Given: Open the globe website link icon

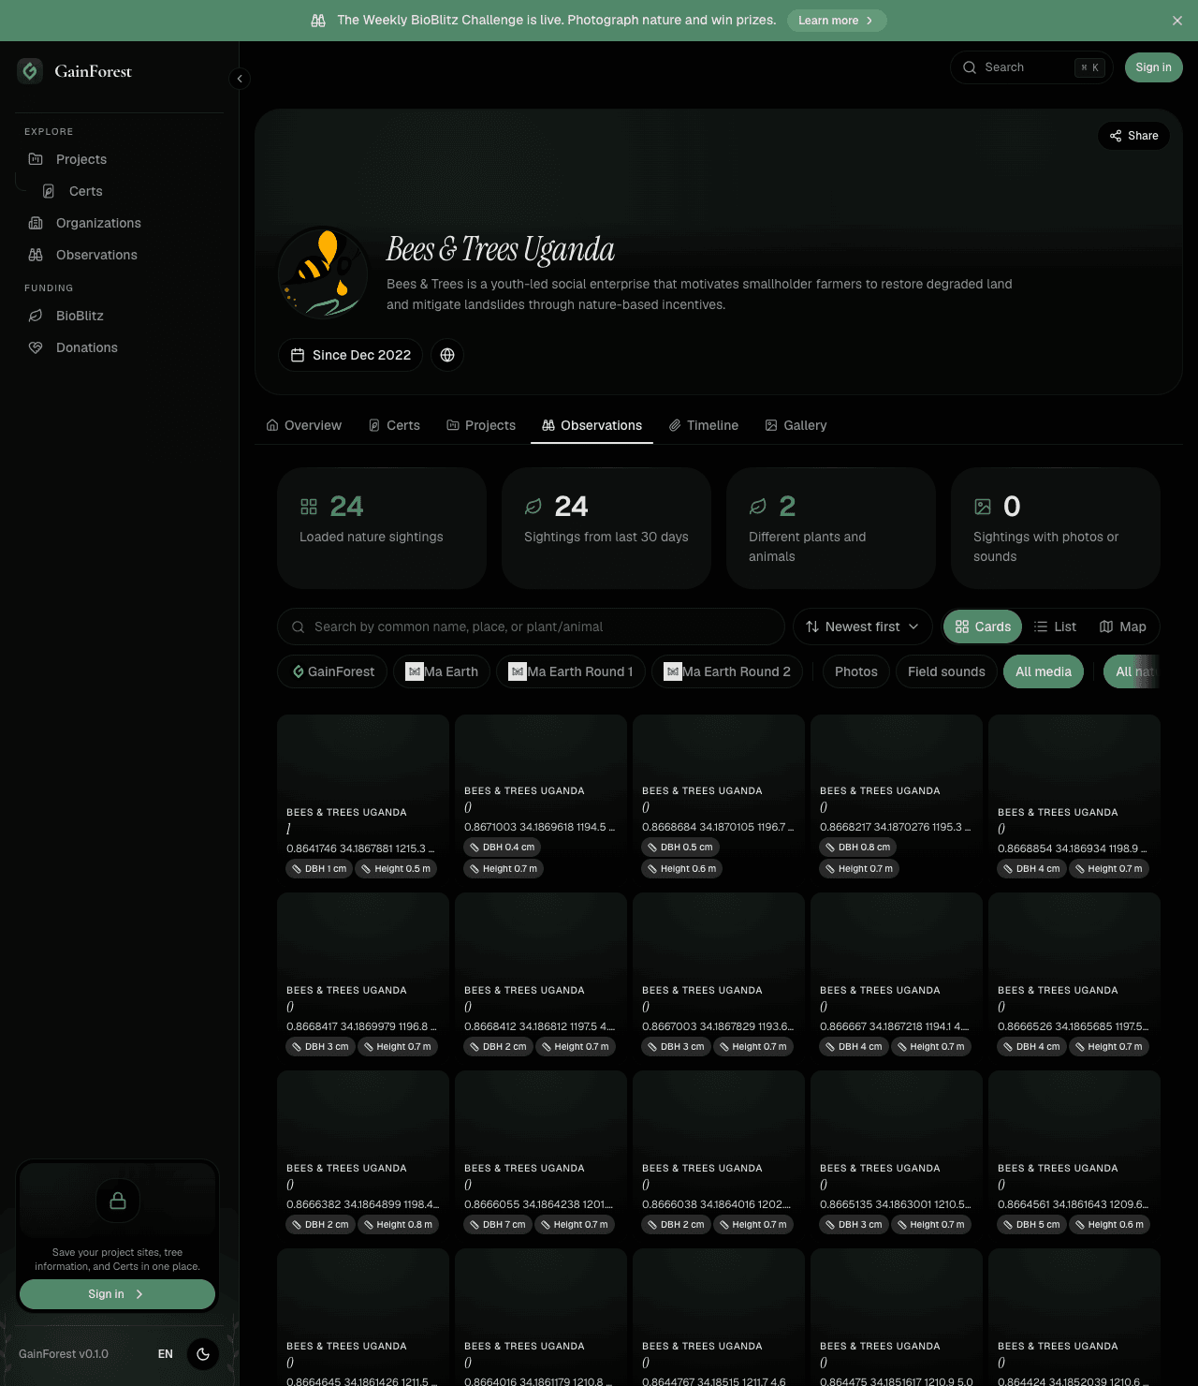Looking at the screenshot, I should pyautogui.click(x=447, y=355).
